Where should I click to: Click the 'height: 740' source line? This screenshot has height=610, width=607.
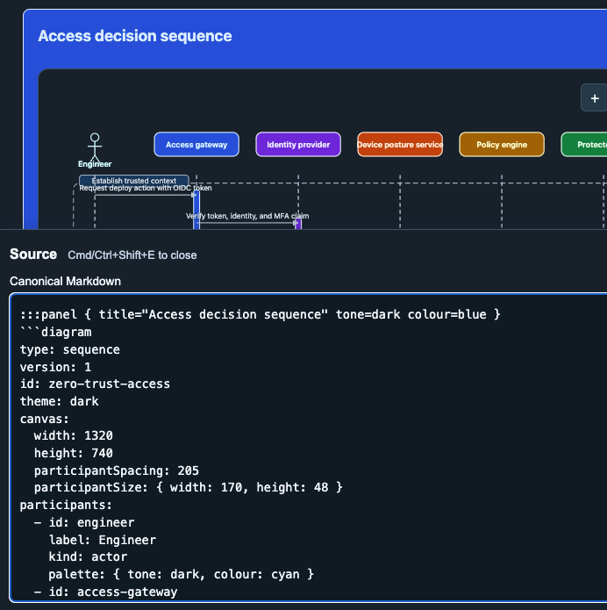pos(73,453)
